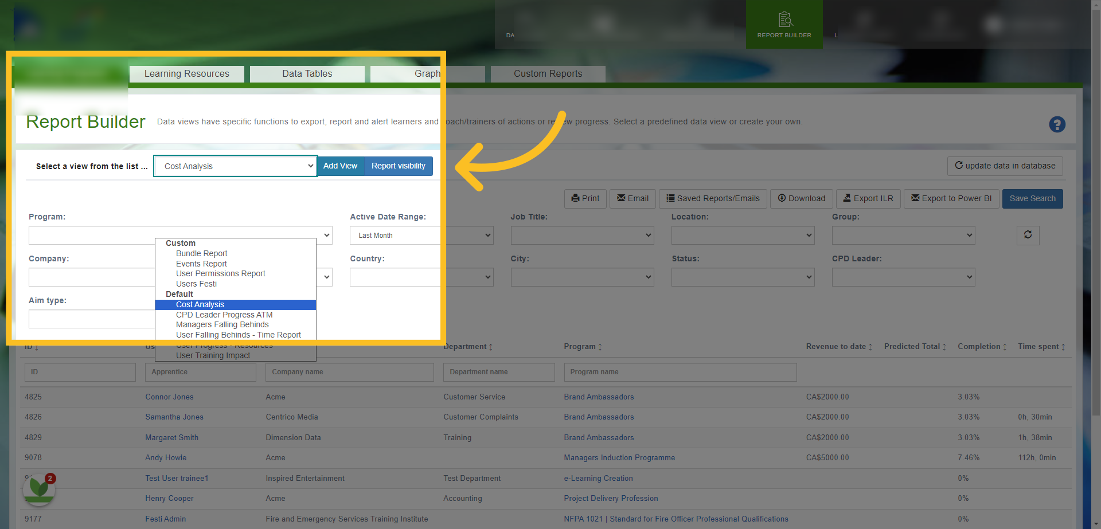The width and height of the screenshot is (1101, 529).
Task: Expand the City dropdown
Action: pyautogui.click(x=582, y=277)
